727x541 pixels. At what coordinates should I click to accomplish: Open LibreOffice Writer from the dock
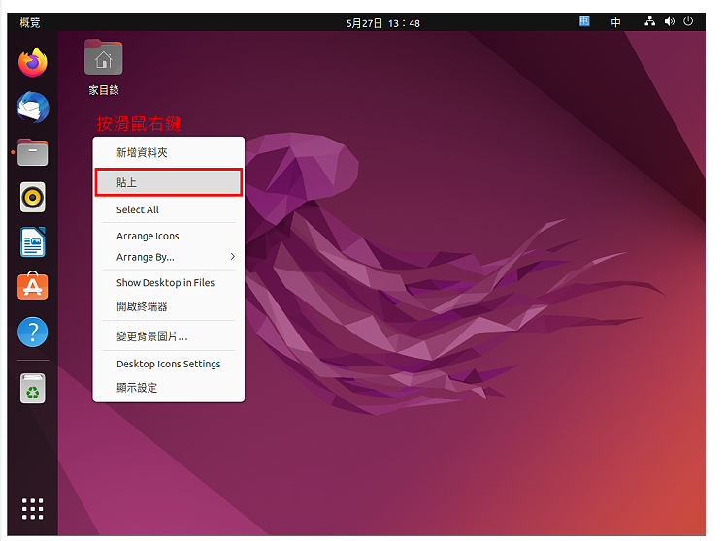(x=32, y=241)
